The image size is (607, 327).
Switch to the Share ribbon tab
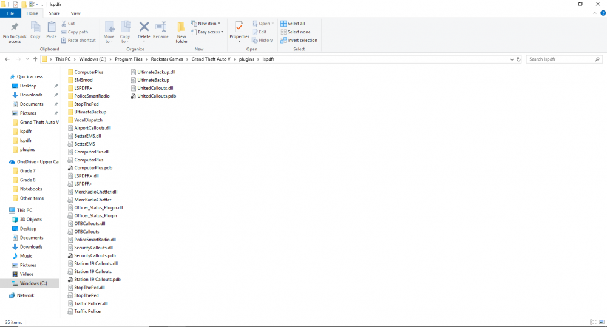coord(54,13)
